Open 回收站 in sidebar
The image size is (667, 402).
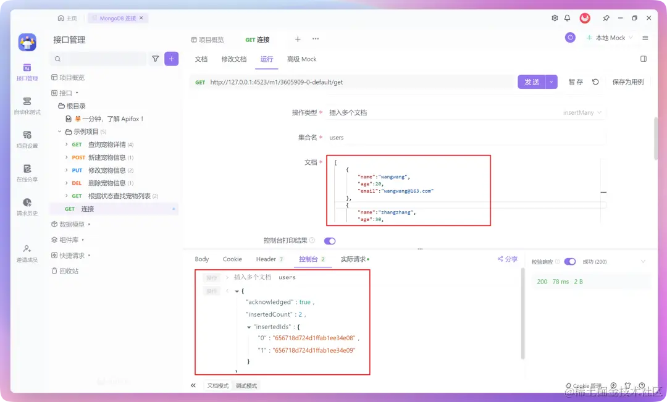point(65,270)
